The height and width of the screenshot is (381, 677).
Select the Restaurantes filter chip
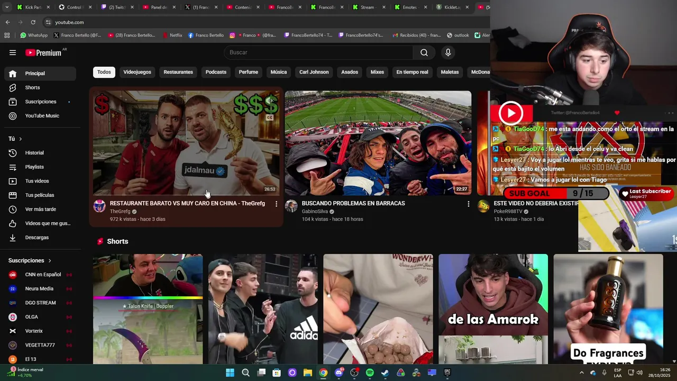click(x=178, y=72)
